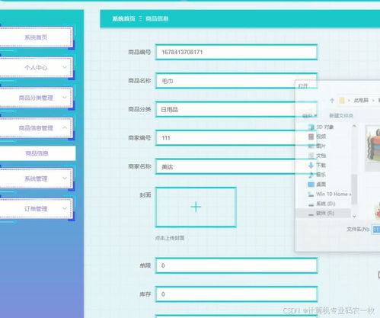Click the plus icon to upload cover

(x=196, y=207)
